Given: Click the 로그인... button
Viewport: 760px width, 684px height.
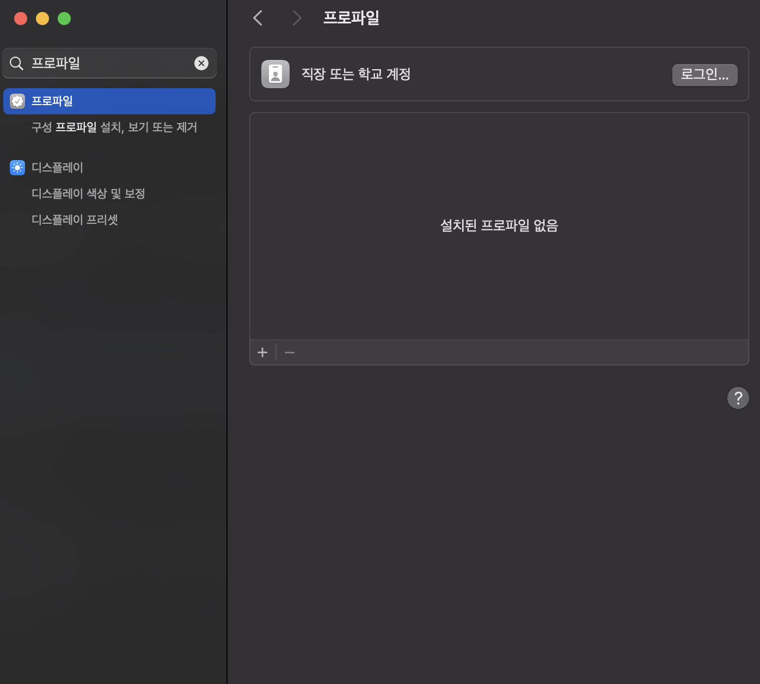Looking at the screenshot, I should tap(704, 75).
